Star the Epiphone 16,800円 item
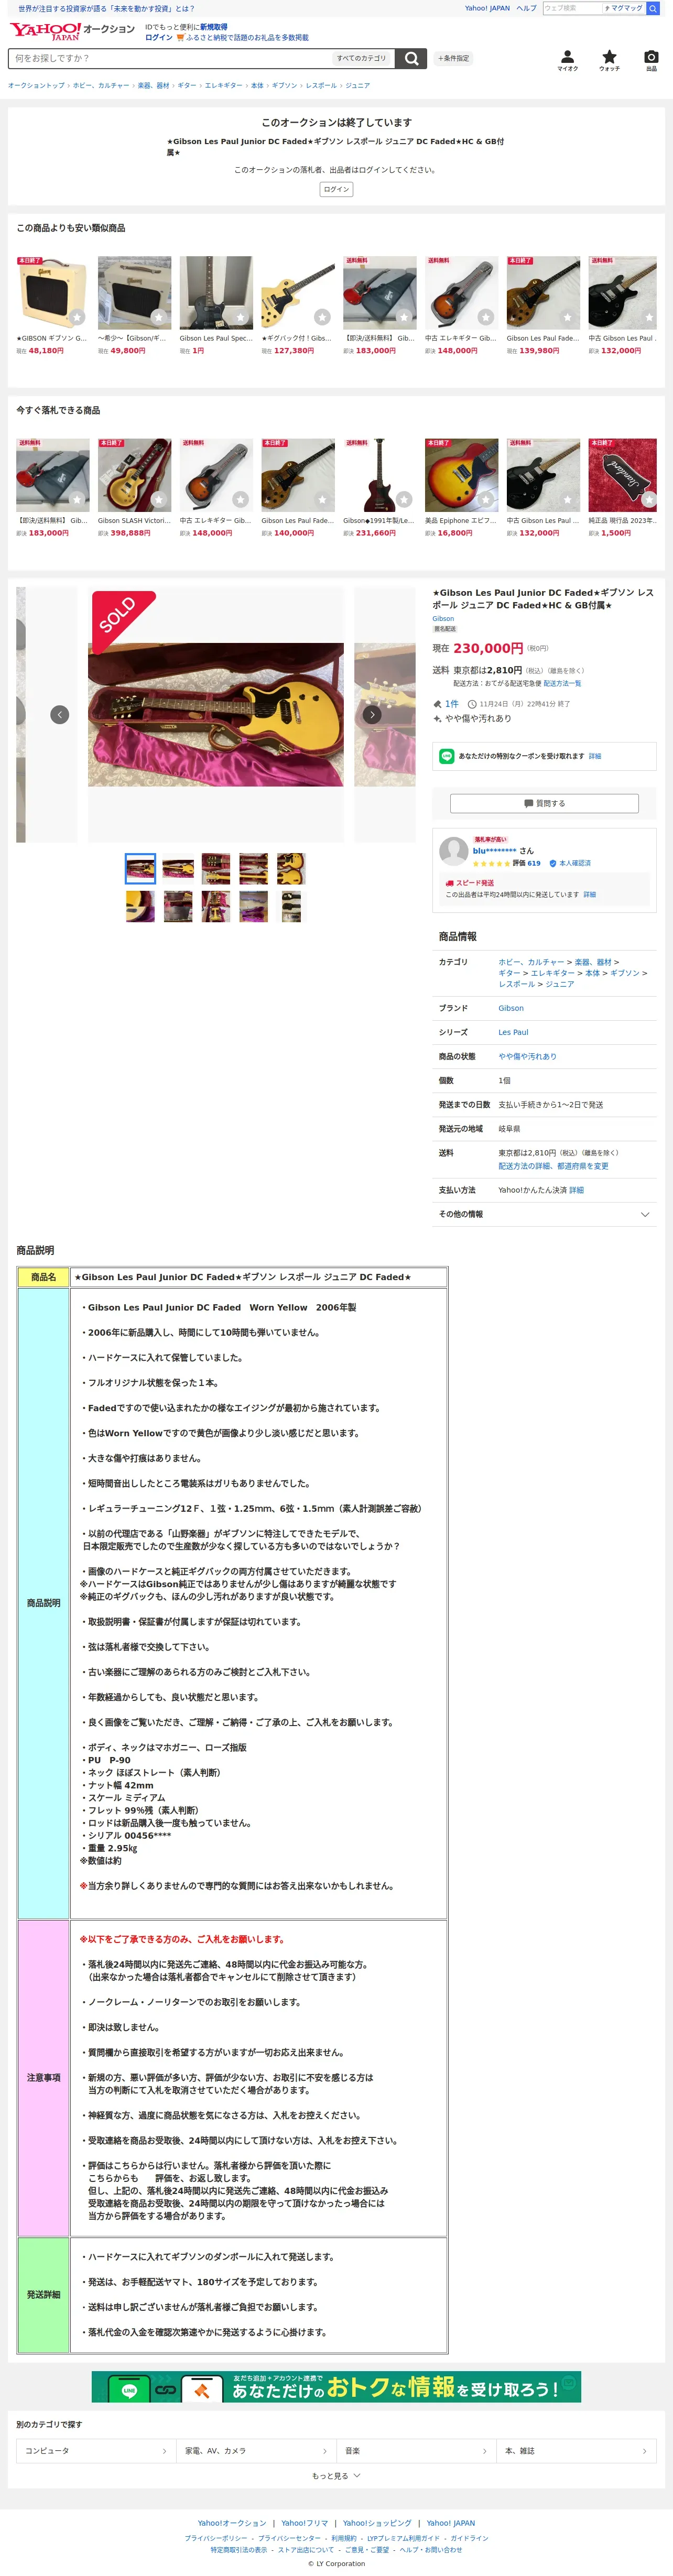The width and height of the screenshot is (673, 2576). click(x=485, y=499)
